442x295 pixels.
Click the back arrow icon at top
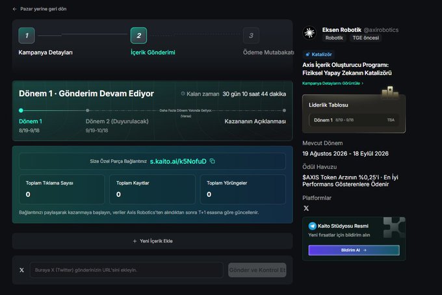click(14, 9)
